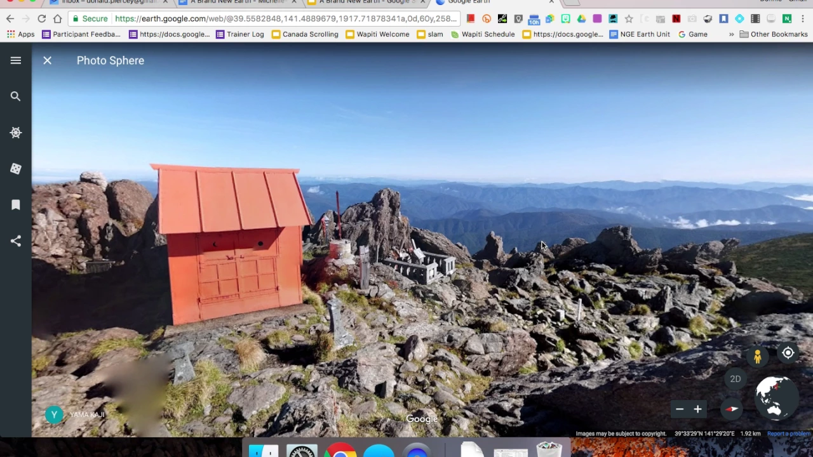The height and width of the screenshot is (457, 813).
Task: Click the 1.92 km distance readout
Action: point(751,434)
